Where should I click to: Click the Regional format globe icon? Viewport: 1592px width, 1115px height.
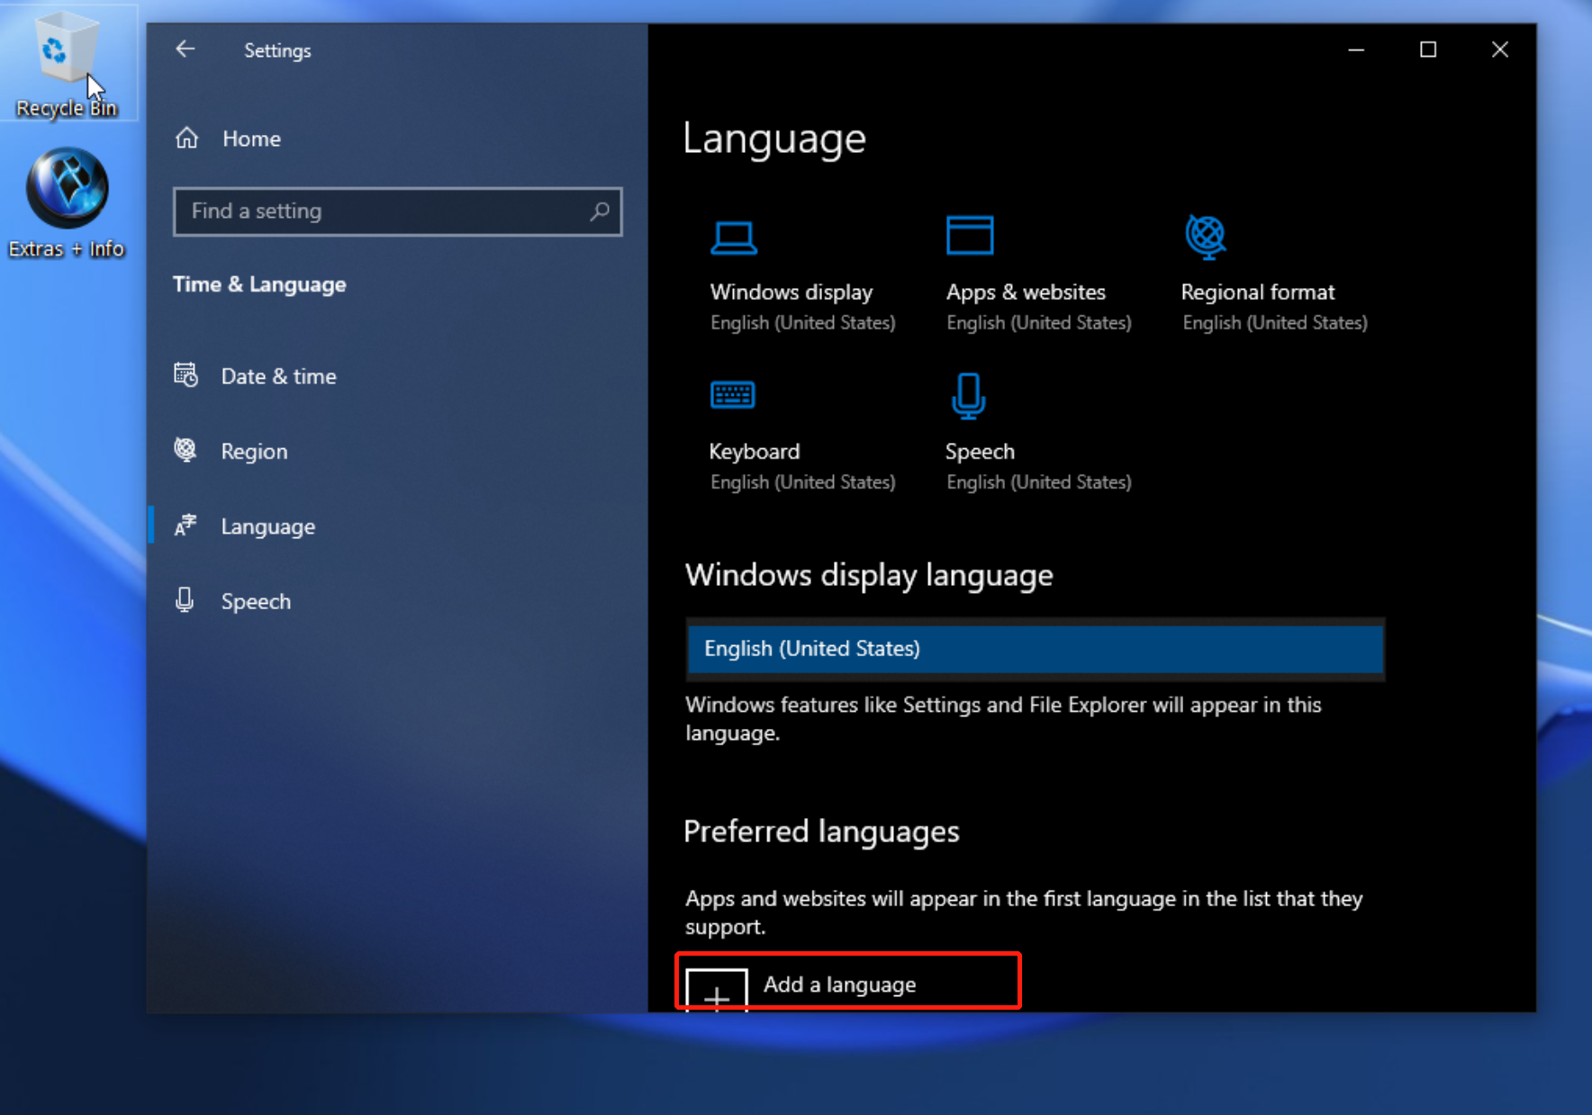[x=1206, y=237]
